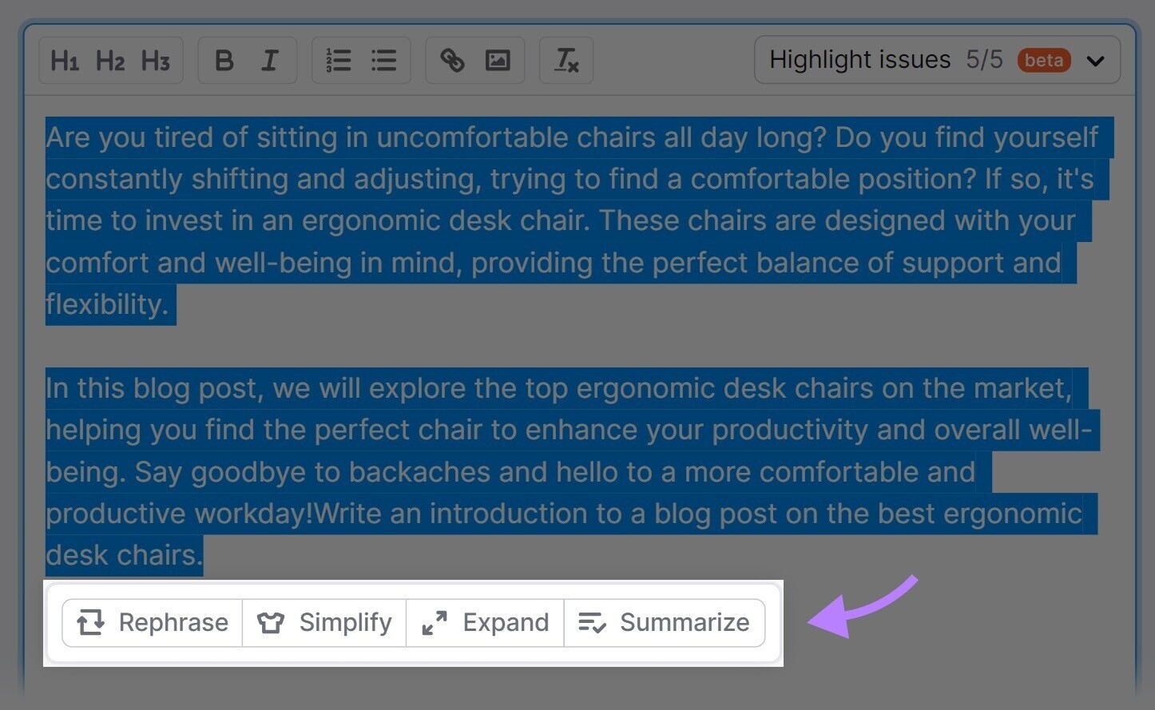Toggle bold text formatting
This screenshot has height=710, width=1155.
tap(224, 61)
